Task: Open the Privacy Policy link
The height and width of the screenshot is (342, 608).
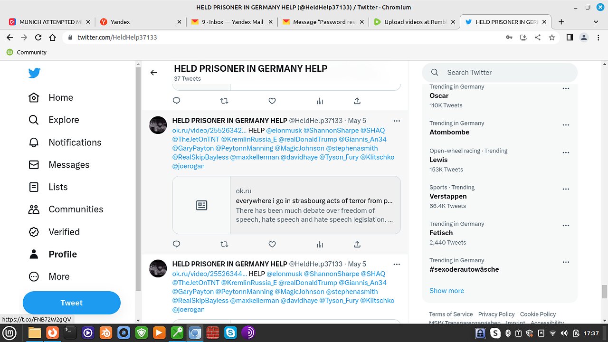Action: point(496,314)
